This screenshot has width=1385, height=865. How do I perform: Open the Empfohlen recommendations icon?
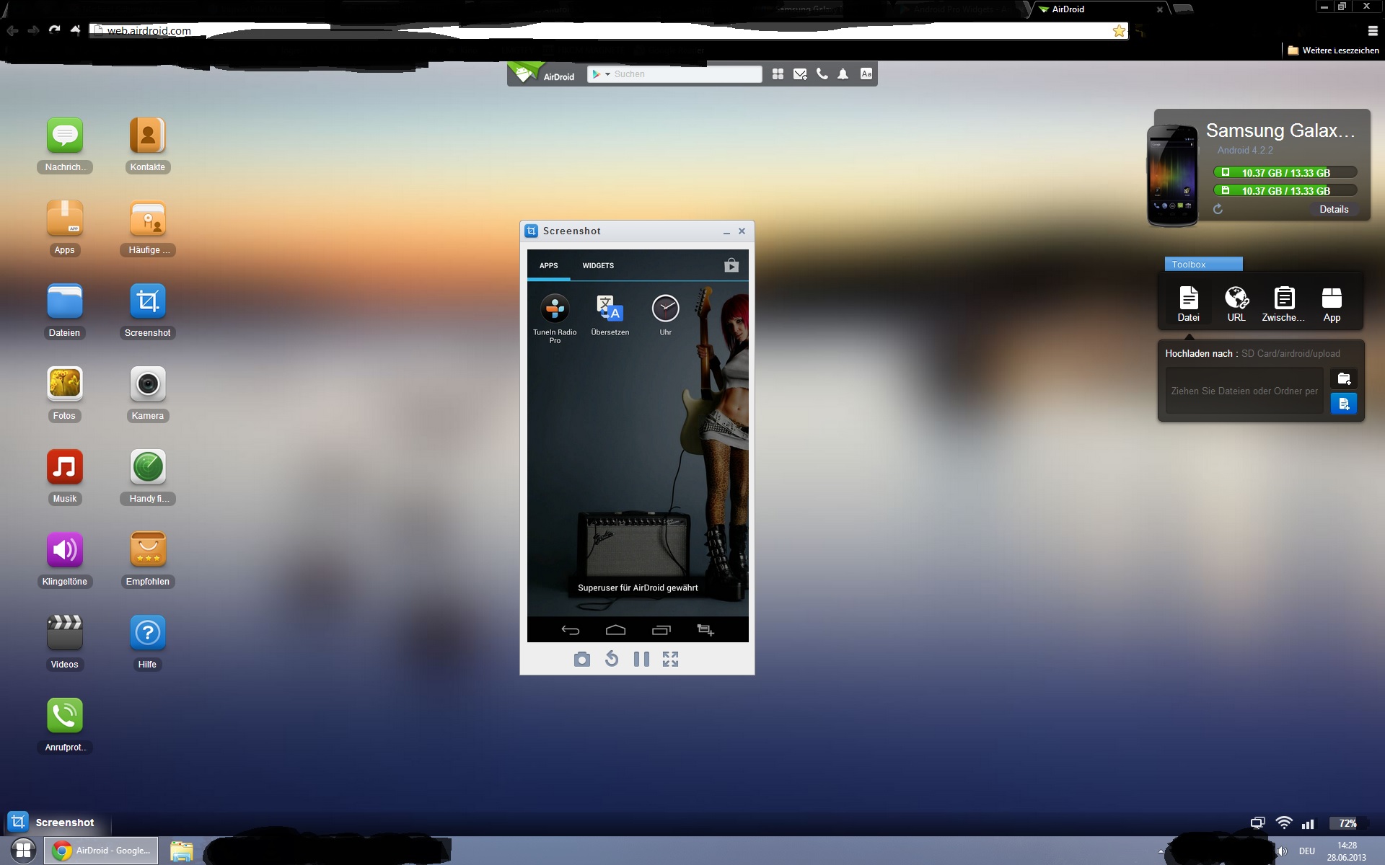click(x=148, y=550)
